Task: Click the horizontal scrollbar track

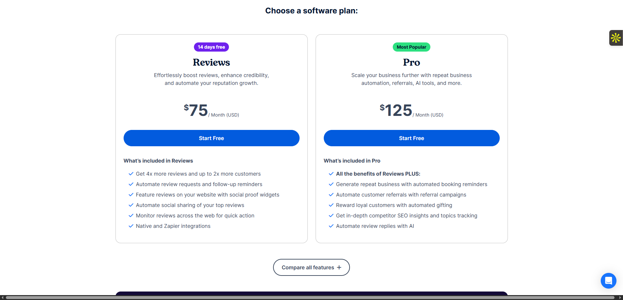Action: (311, 297)
